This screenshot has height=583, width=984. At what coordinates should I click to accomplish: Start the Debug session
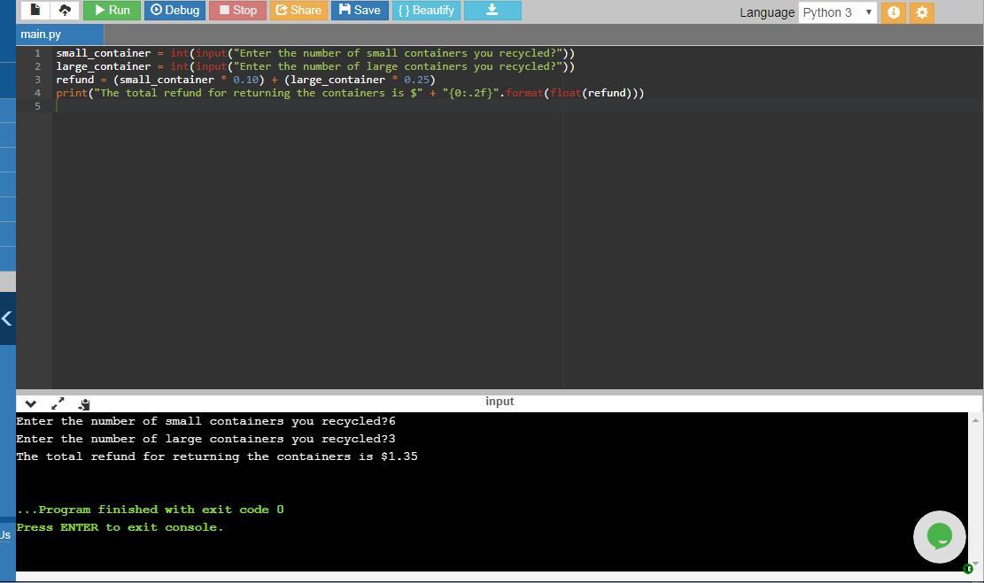(x=174, y=10)
